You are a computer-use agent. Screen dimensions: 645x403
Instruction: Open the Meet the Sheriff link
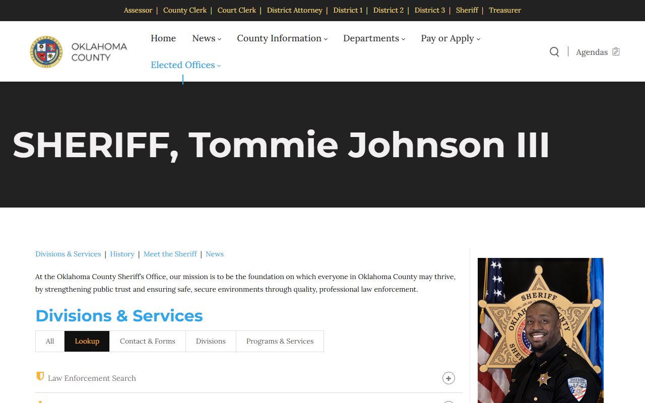pos(170,254)
